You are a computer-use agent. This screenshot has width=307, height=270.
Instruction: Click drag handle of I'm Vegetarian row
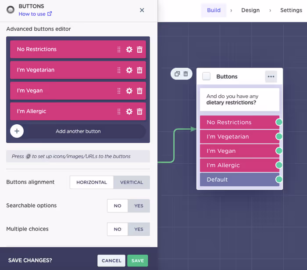click(x=119, y=70)
